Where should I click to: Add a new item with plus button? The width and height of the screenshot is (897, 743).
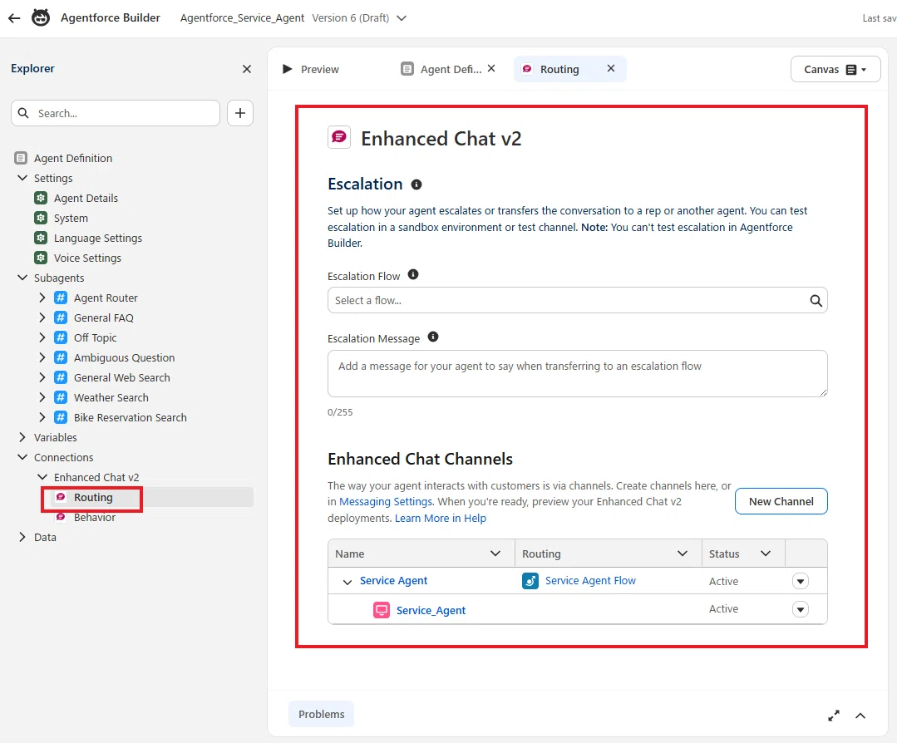tap(240, 113)
